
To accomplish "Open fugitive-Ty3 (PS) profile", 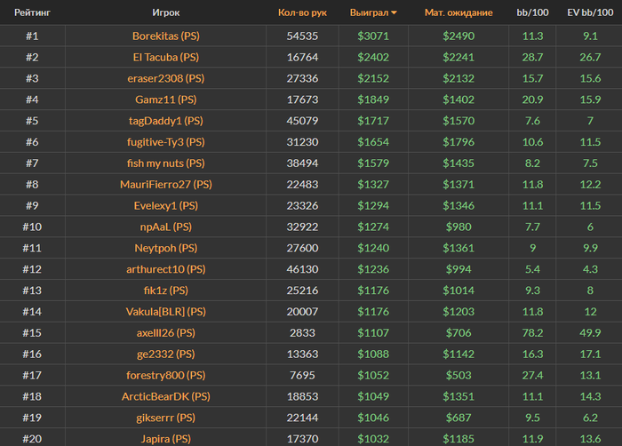I will click(x=166, y=142).
